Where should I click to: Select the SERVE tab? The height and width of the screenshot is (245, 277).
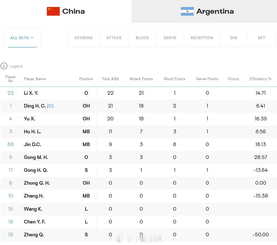tap(170, 38)
